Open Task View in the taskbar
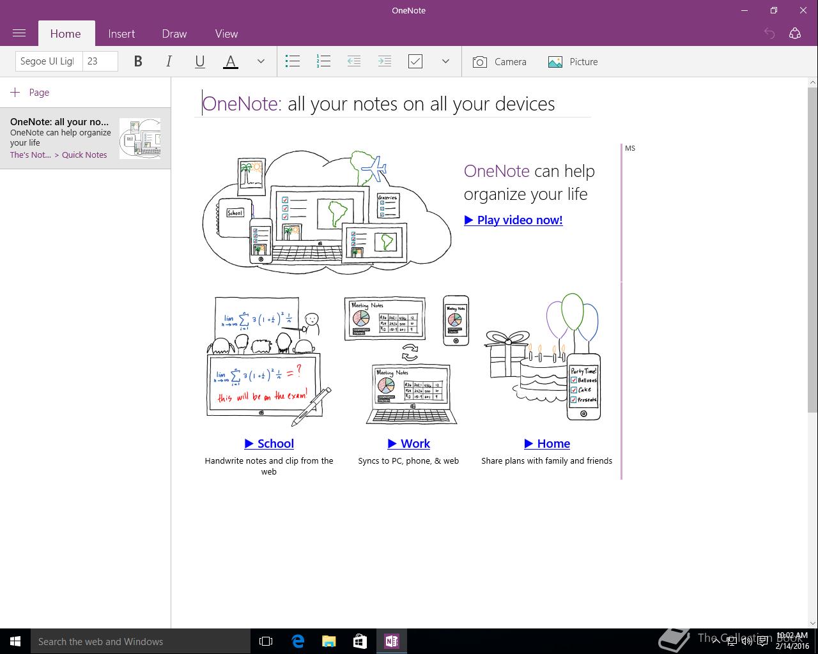 pos(266,641)
